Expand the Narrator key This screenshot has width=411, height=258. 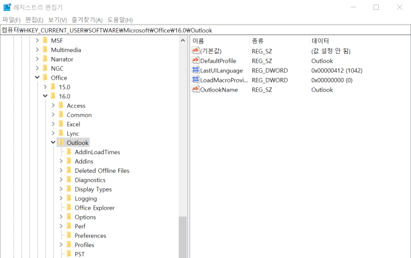(x=37, y=59)
